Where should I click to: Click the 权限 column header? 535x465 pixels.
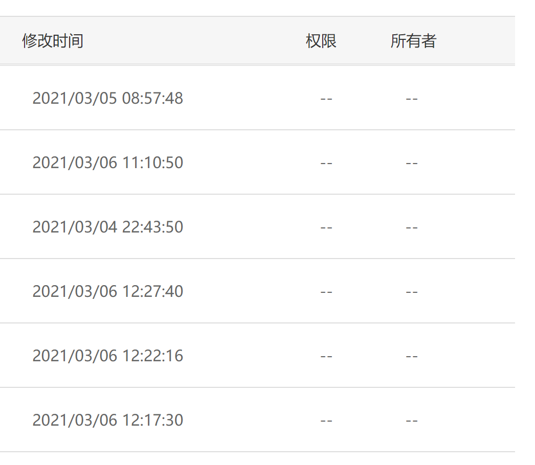click(x=321, y=41)
